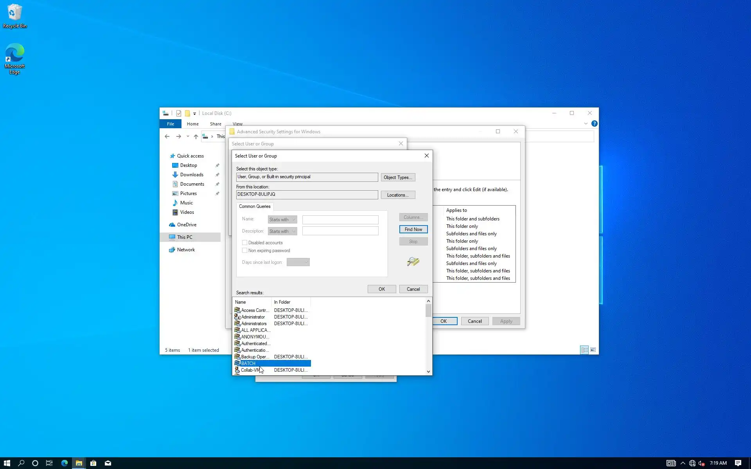Click the help question mark icon

594,124
